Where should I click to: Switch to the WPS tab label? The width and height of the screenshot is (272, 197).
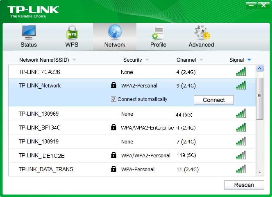pos(72,45)
